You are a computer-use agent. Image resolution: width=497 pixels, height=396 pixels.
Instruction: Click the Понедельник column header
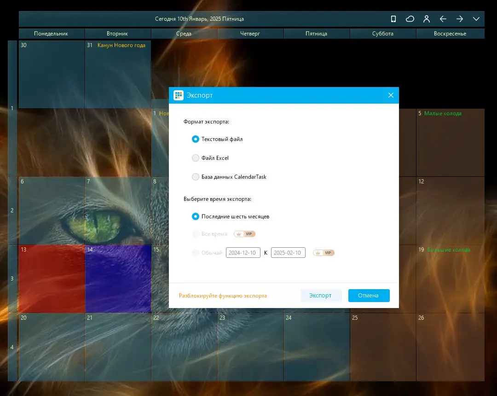[x=52, y=33]
